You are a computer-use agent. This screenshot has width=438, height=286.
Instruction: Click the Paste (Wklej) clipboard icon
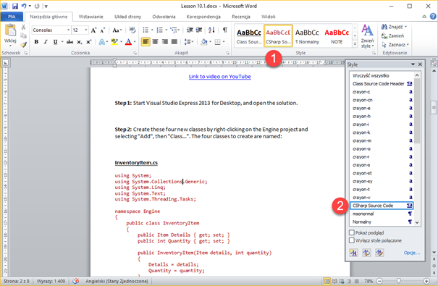(10, 30)
